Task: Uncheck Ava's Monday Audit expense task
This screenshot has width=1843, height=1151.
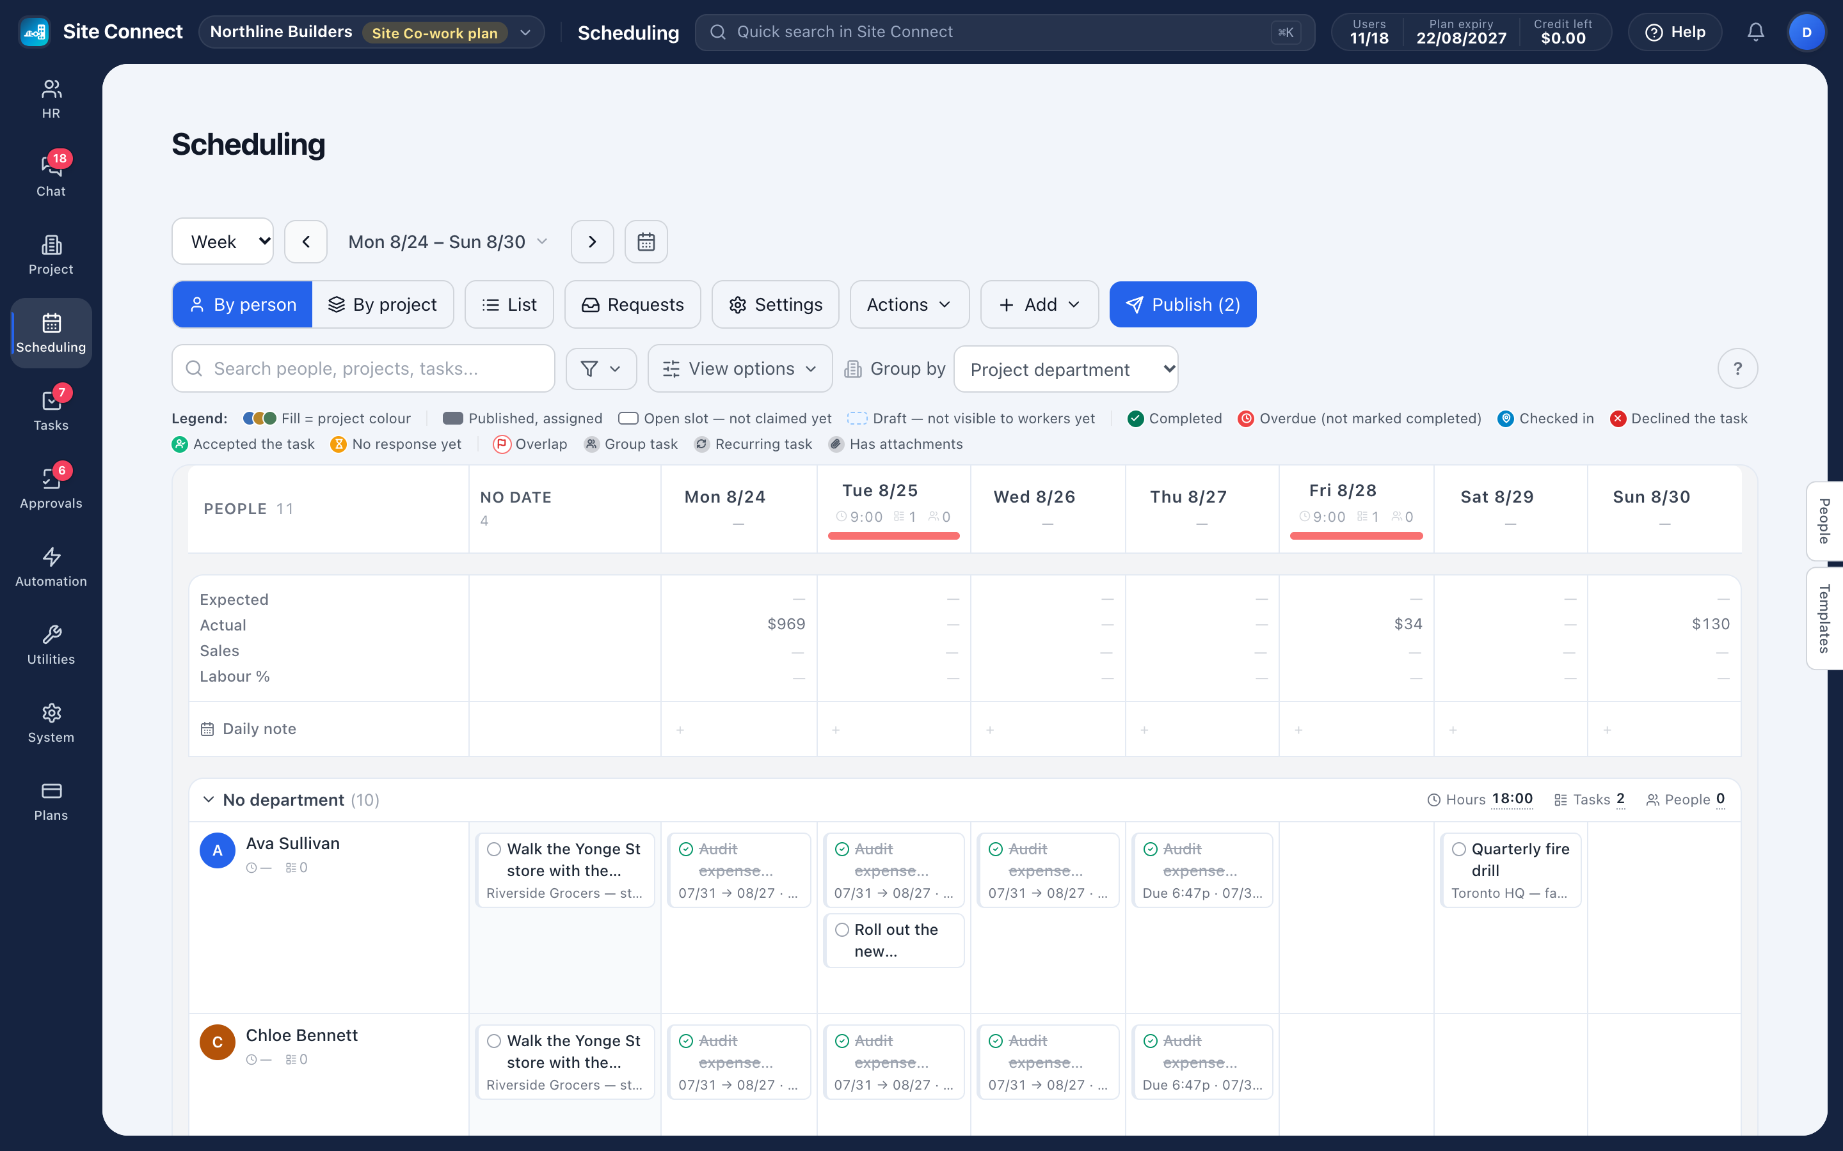Action: (686, 849)
